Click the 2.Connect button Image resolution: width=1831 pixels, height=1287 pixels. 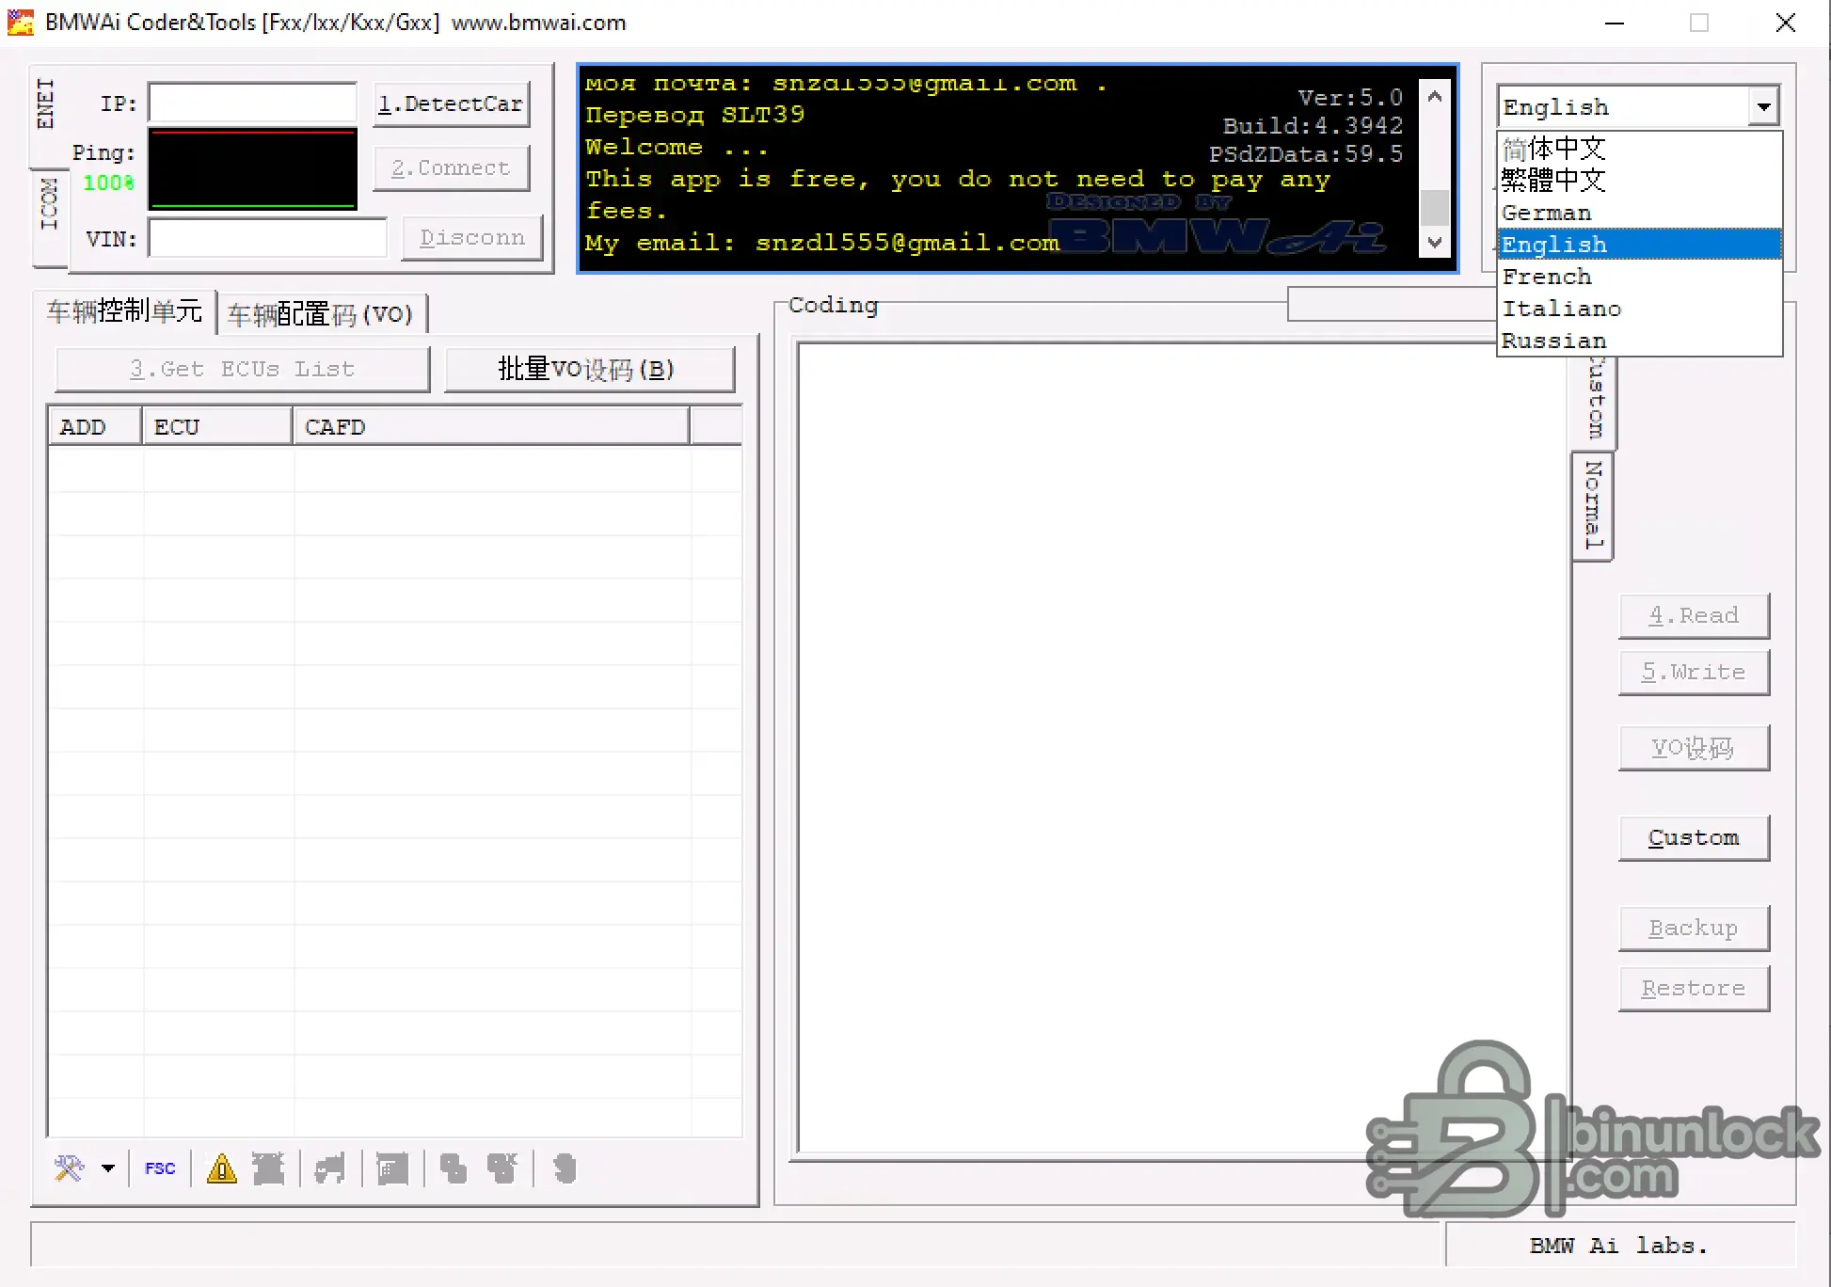point(451,167)
